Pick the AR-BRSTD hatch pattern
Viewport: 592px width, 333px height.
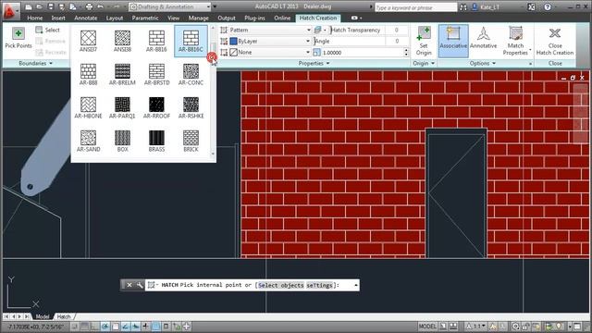pyautogui.click(x=156, y=74)
